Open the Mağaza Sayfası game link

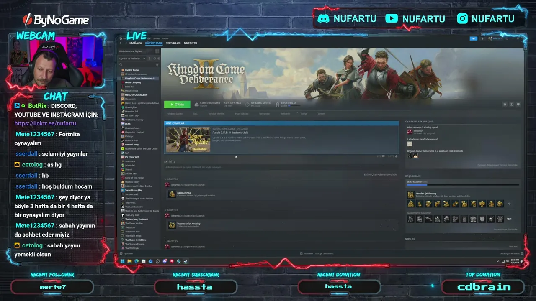(175, 114)
